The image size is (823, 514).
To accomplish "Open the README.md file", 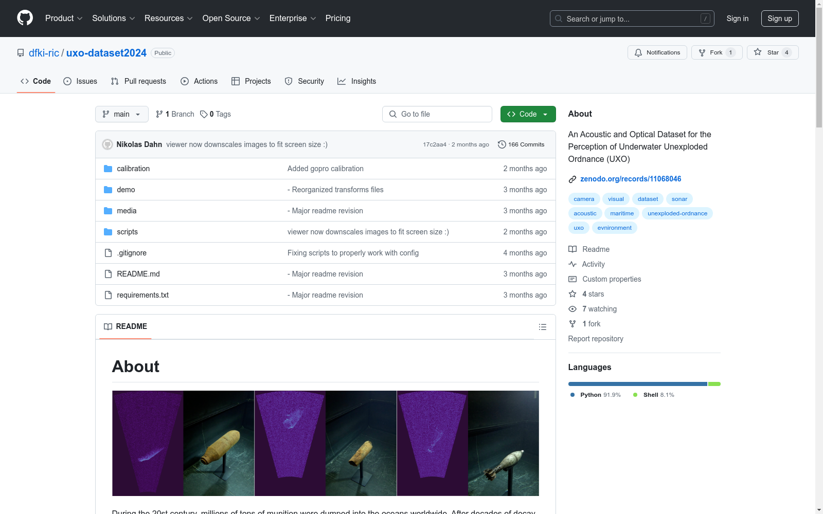I will [138, 274].
